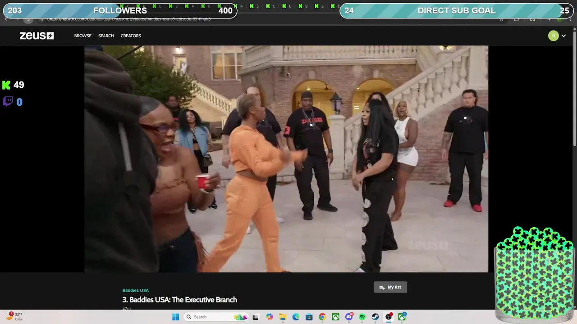Click the green user profile avatar
The height and width of the screenshot is (324, 577).
coord(553,36)
